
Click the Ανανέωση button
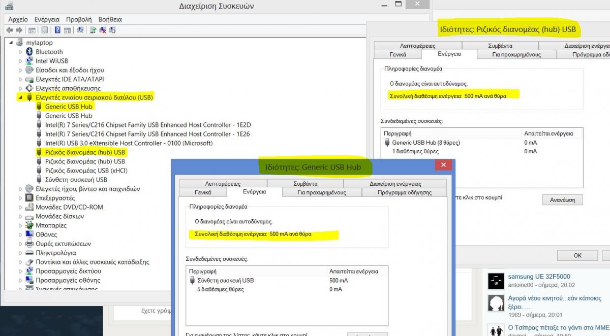click(562, 200)
